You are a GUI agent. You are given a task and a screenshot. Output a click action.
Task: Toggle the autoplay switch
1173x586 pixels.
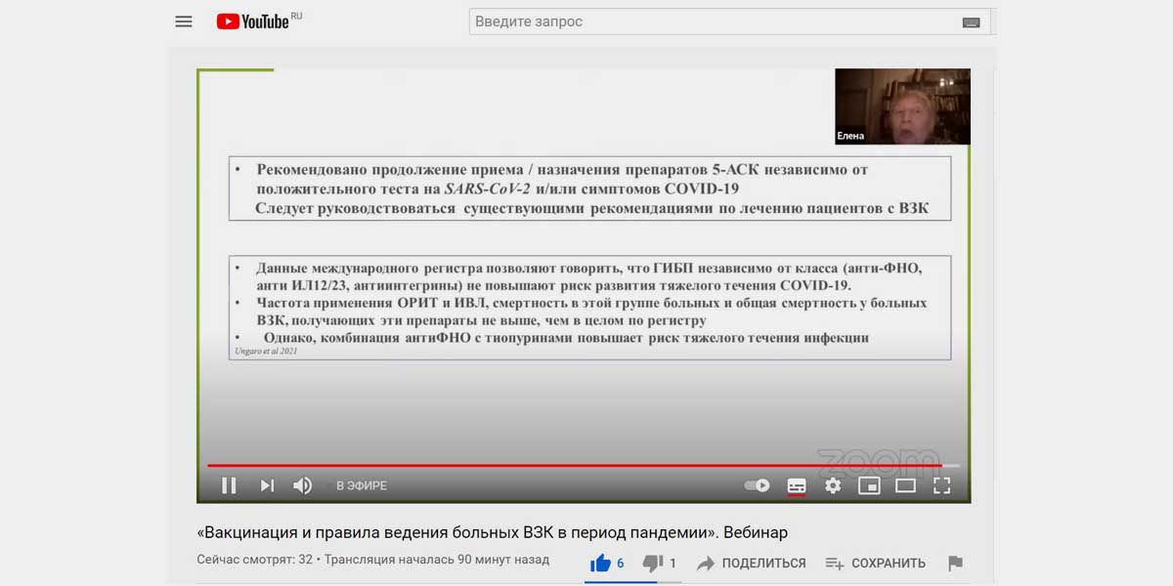[757, 485]
